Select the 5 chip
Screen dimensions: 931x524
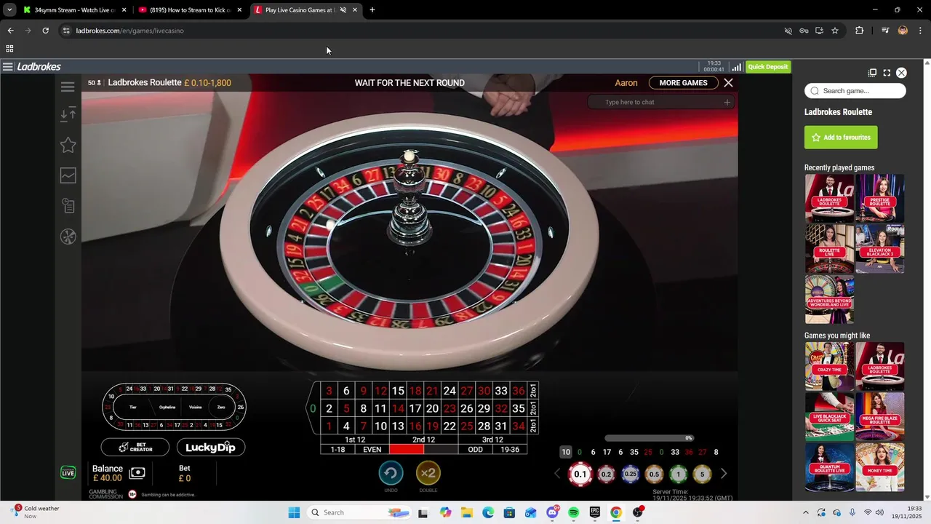click(x=702, y=474)
